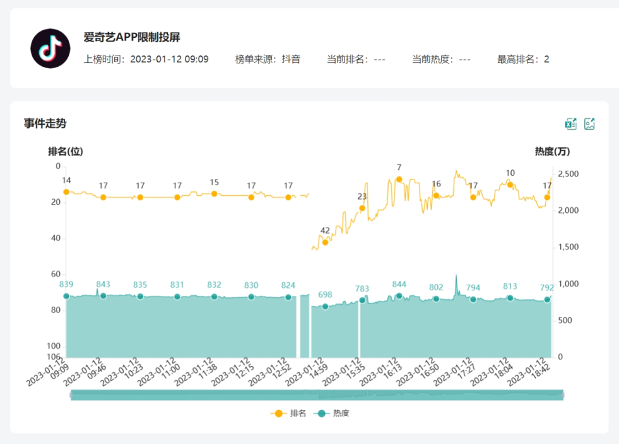Select the rank 42 data point
619x444 pixels.
point(325,242)
